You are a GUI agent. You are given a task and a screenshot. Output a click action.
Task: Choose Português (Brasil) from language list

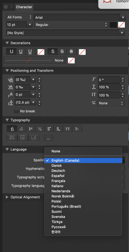point(83,207)
